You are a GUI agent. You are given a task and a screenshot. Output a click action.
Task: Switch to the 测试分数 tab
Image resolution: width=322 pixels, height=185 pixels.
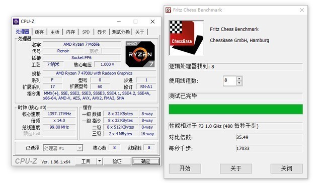[x=121, y=32]
